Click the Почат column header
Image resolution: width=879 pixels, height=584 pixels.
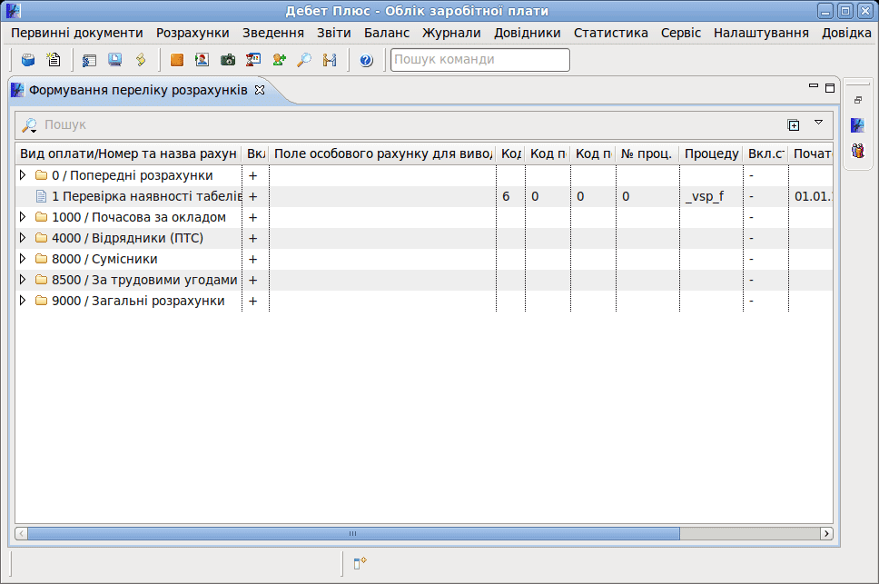811,153
